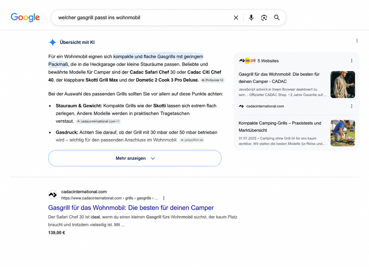369x267 pixels.
Task: Open three-dot menu beside cadacinternational.com source card
Action: click(352, 106)
